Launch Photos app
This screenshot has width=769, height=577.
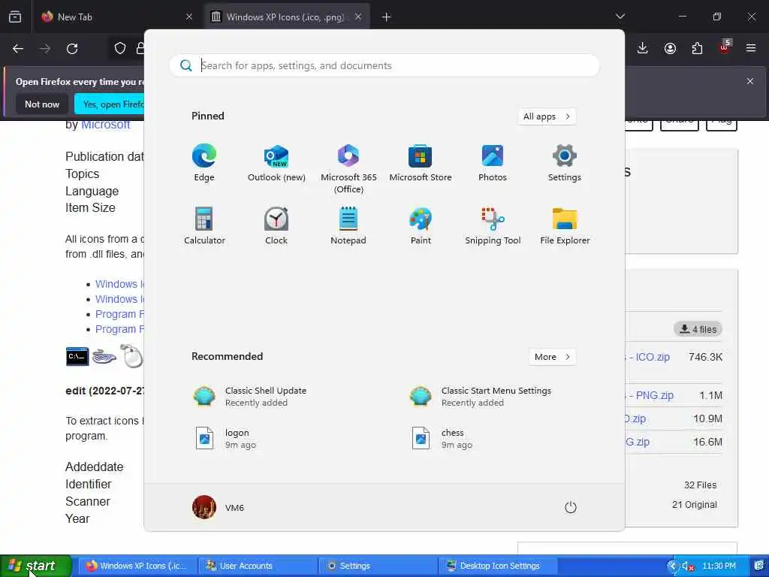(x=493, y=163)
